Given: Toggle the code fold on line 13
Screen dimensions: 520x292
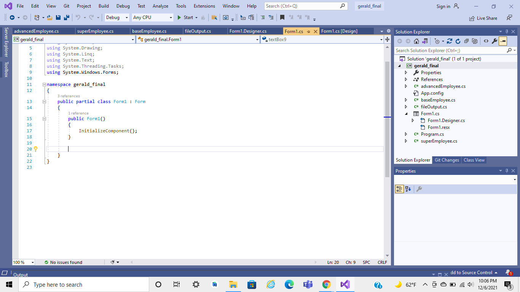Looking at the screenshot, I should [x=44, y=102].
